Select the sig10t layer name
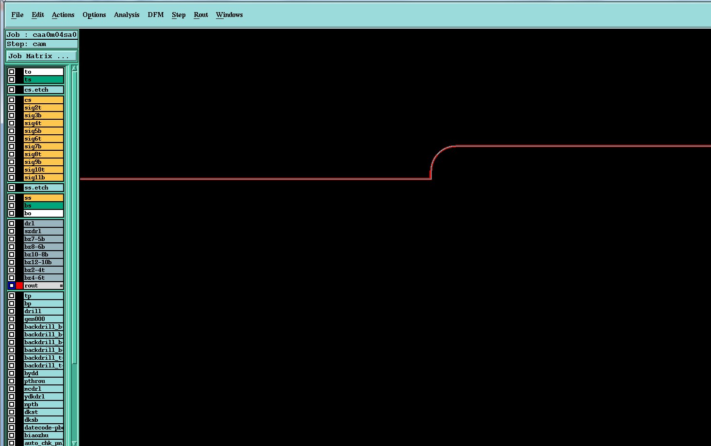The image size is (711, 446). (x=44, y=170)
